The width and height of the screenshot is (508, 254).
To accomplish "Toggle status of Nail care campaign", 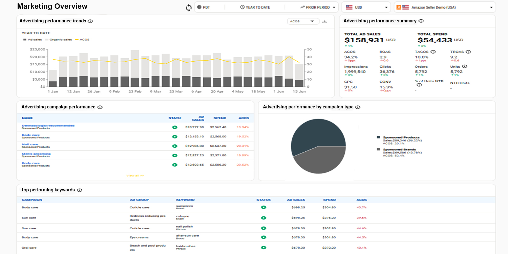I will coord(174,146).
